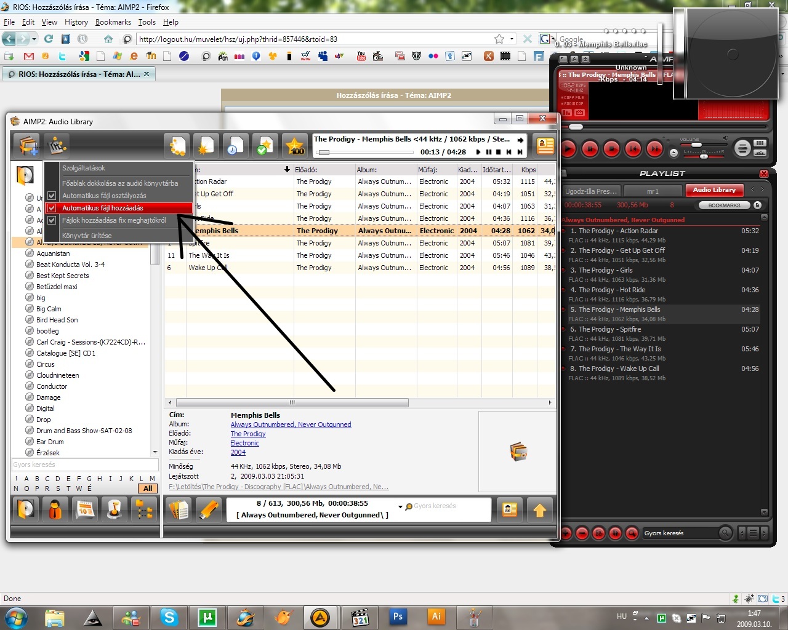Toggle Automatikus fájl osztályozás checkbox

click(x=52, y=196)
